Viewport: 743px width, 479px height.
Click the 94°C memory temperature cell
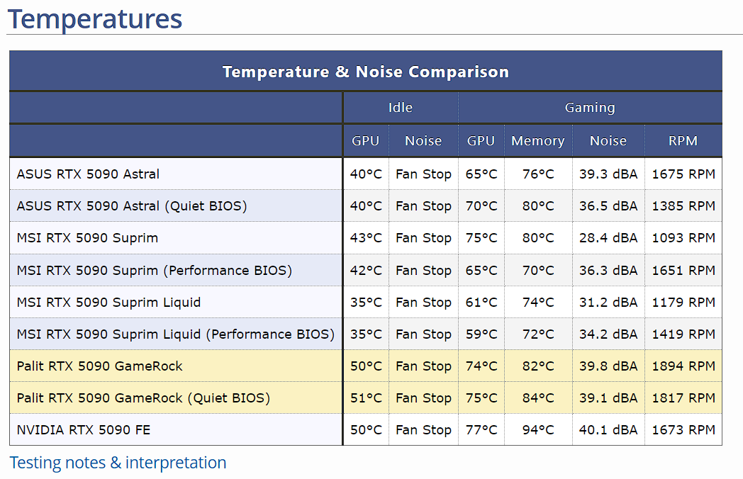point(538,430)
